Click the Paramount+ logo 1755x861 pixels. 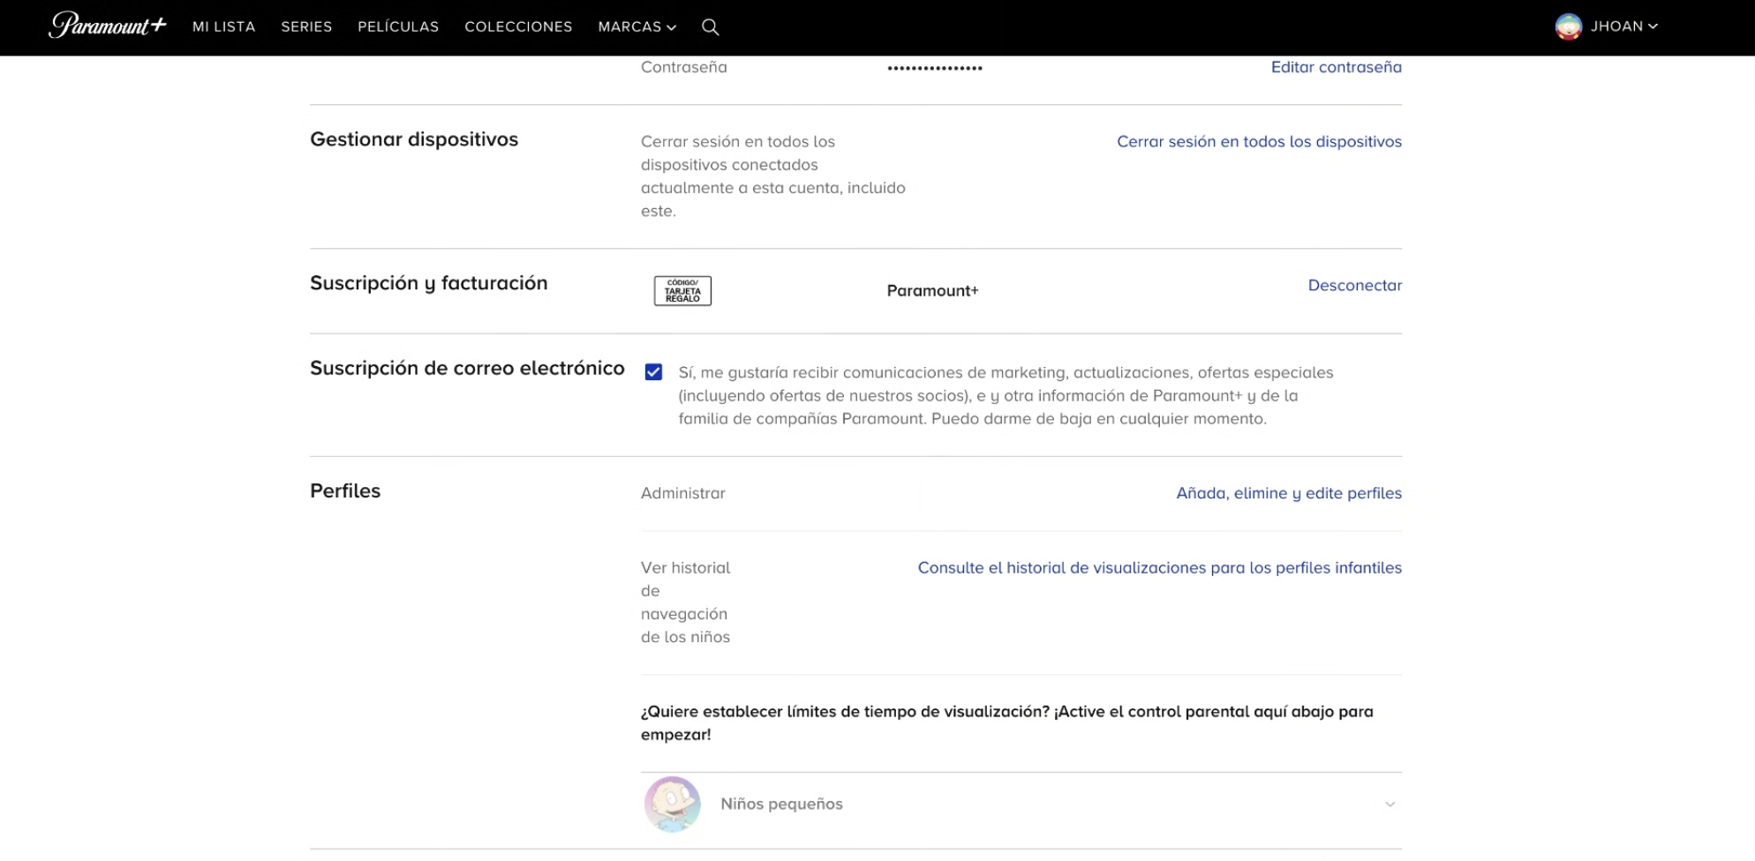pos(108,26)
